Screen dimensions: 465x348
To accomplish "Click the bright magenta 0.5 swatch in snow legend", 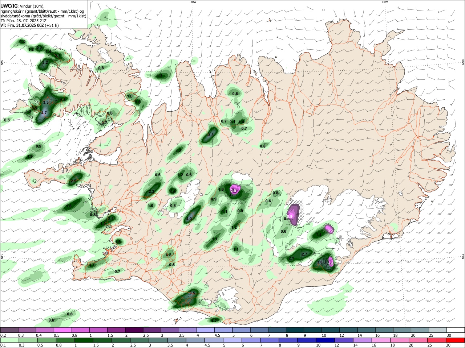I will (x=63, y=330).
